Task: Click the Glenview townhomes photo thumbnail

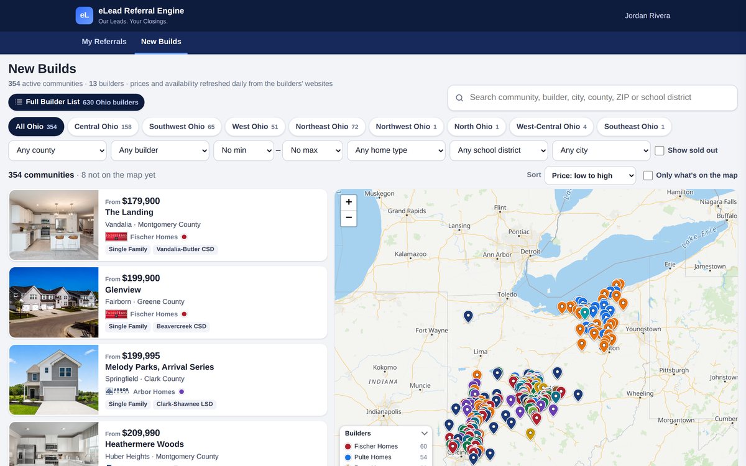Action: [54, 303]
